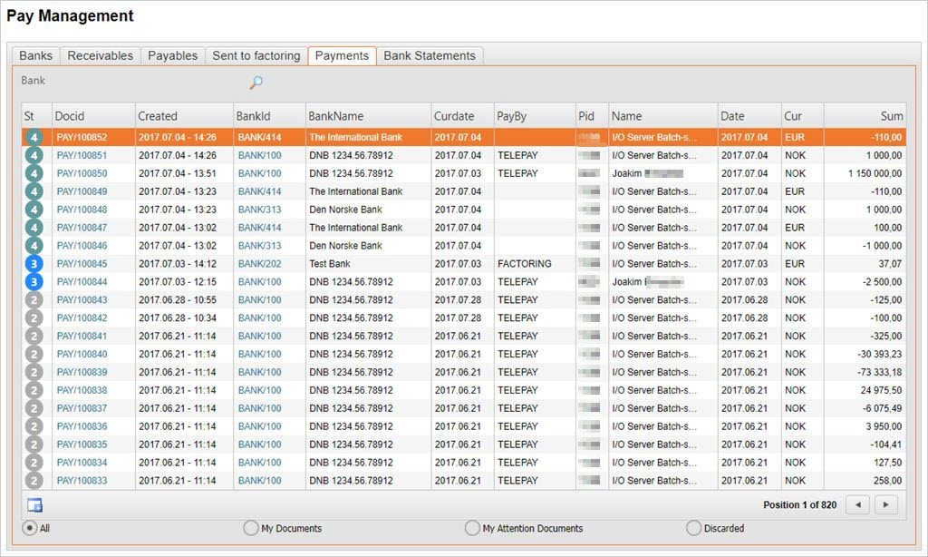Select the Payments tab
This screenshot has height=557, width=928.
pos(342,55)
